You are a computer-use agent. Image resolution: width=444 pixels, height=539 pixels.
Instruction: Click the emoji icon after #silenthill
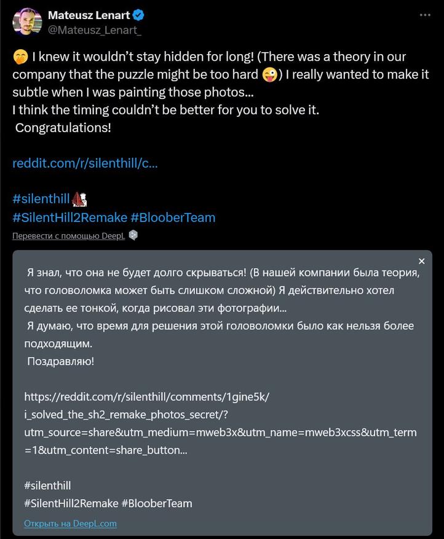click(x=79, y=199)
